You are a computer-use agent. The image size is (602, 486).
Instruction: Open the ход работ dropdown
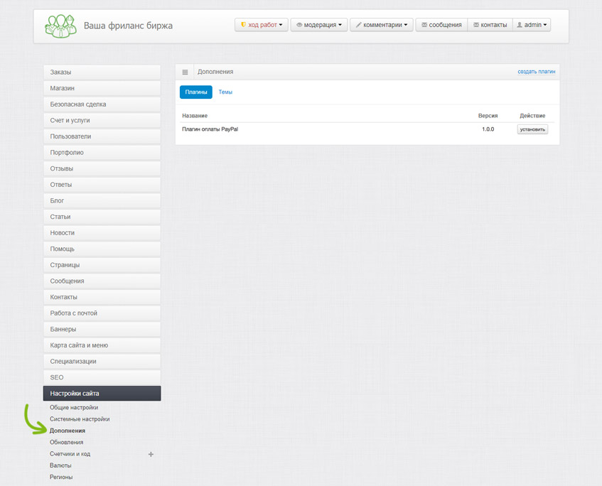click(262, 25)
